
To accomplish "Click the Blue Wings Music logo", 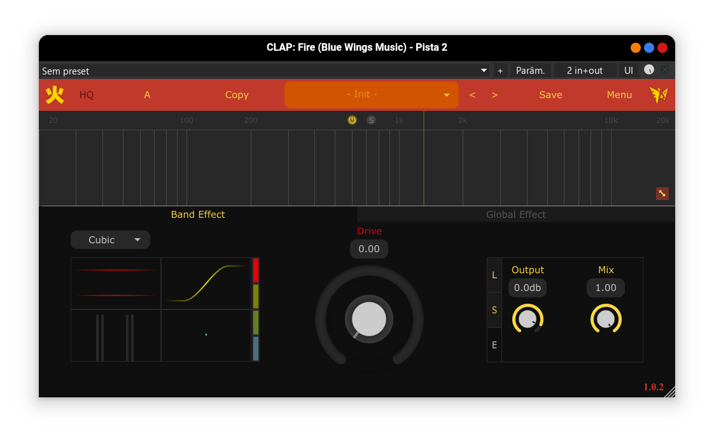I will click(x=658, y=95).
